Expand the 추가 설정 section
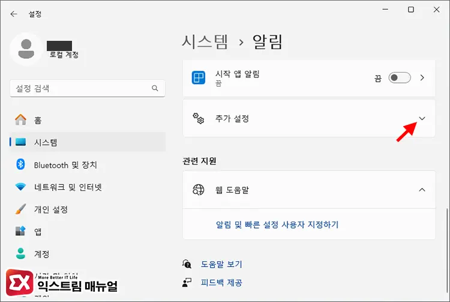This screenshot has width=450, height=302. [422, 118]
